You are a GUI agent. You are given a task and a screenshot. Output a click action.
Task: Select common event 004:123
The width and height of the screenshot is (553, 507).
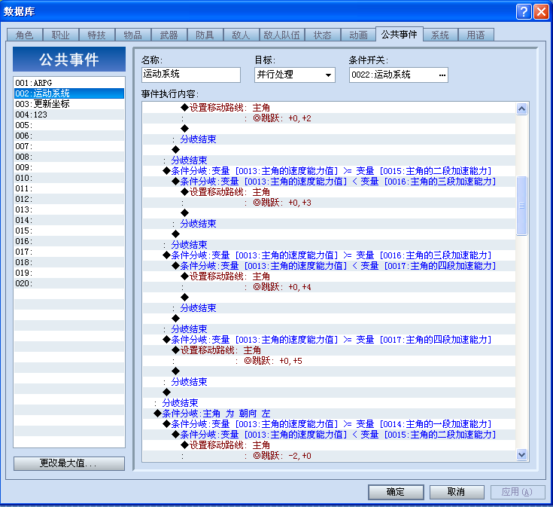[69, 115]
